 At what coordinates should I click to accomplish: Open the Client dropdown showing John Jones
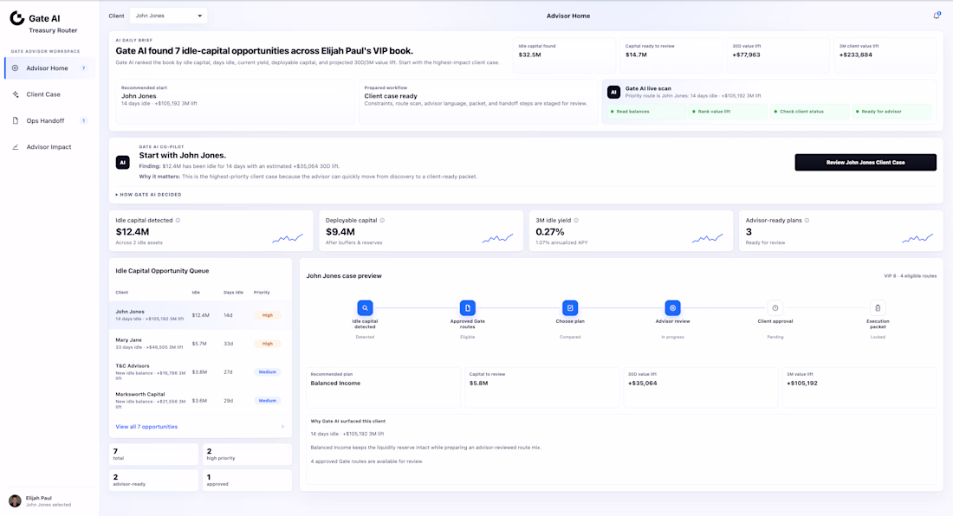click(x=168, y=16)
